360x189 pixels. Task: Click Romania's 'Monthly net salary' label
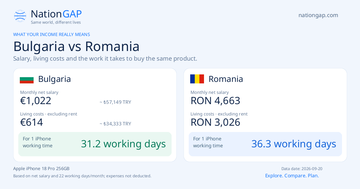(210, 92)
